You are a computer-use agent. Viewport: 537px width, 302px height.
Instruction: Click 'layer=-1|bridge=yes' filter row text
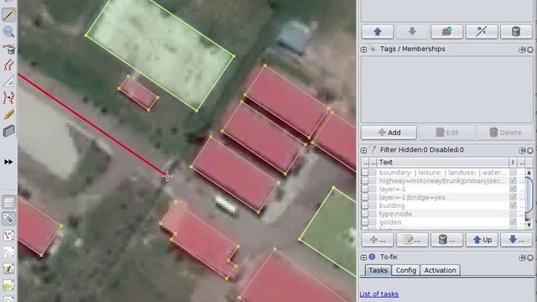pos(412,197)
